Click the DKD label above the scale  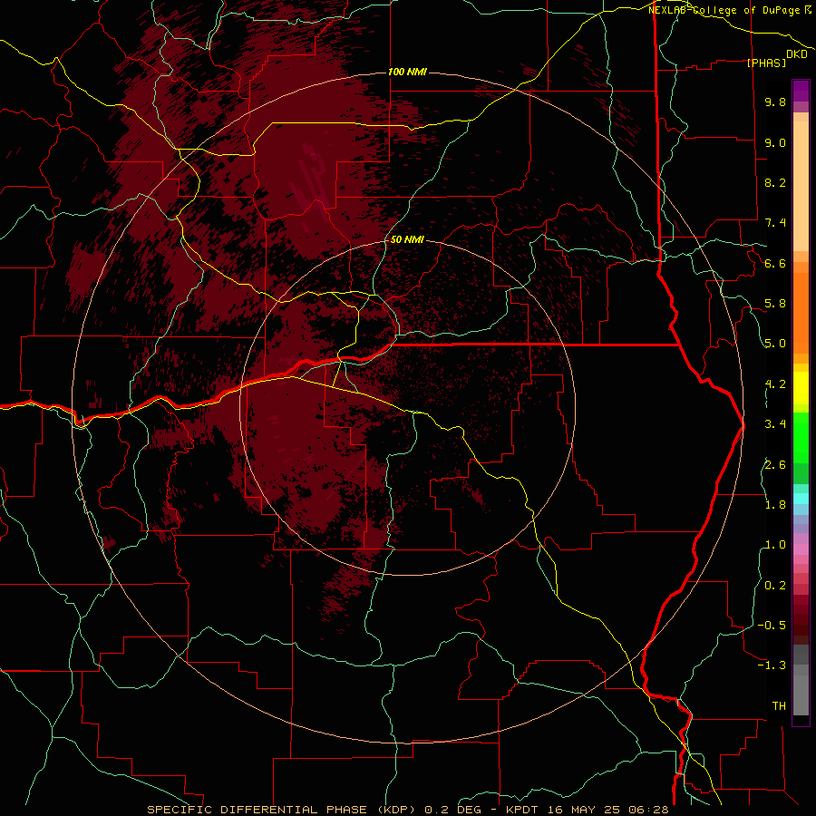point(797,54)
